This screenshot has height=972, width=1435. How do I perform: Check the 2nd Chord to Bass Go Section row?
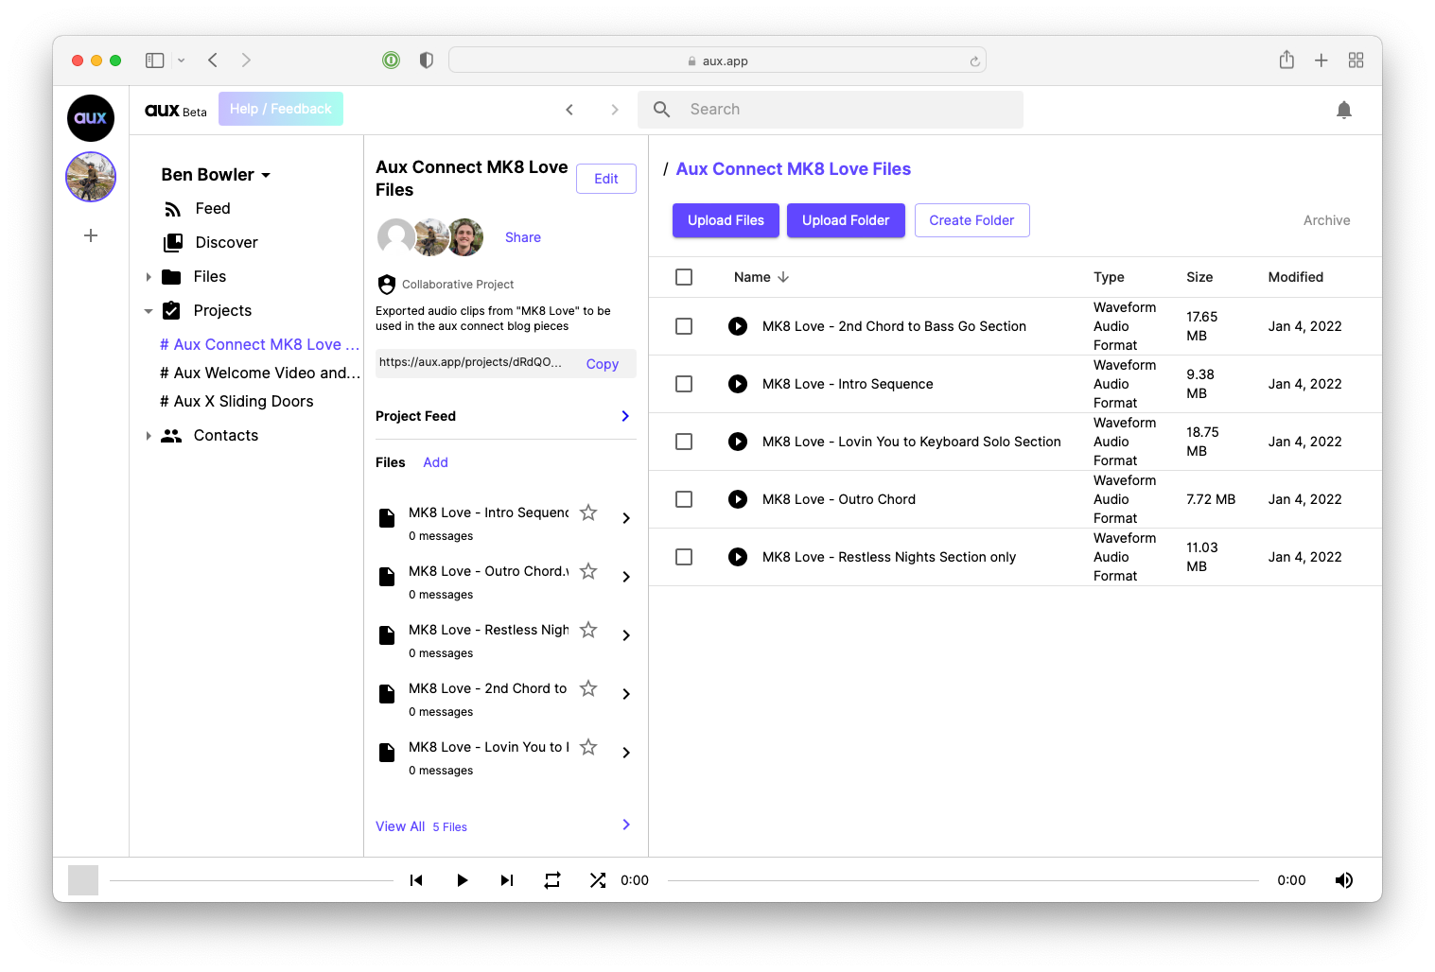pos(684,326)
